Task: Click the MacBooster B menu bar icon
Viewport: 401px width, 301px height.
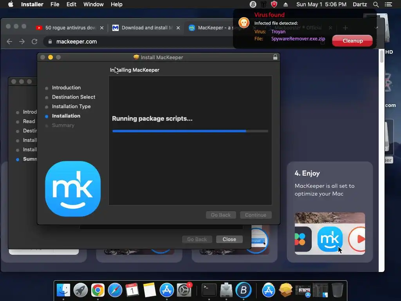Action: click(253, 4)
